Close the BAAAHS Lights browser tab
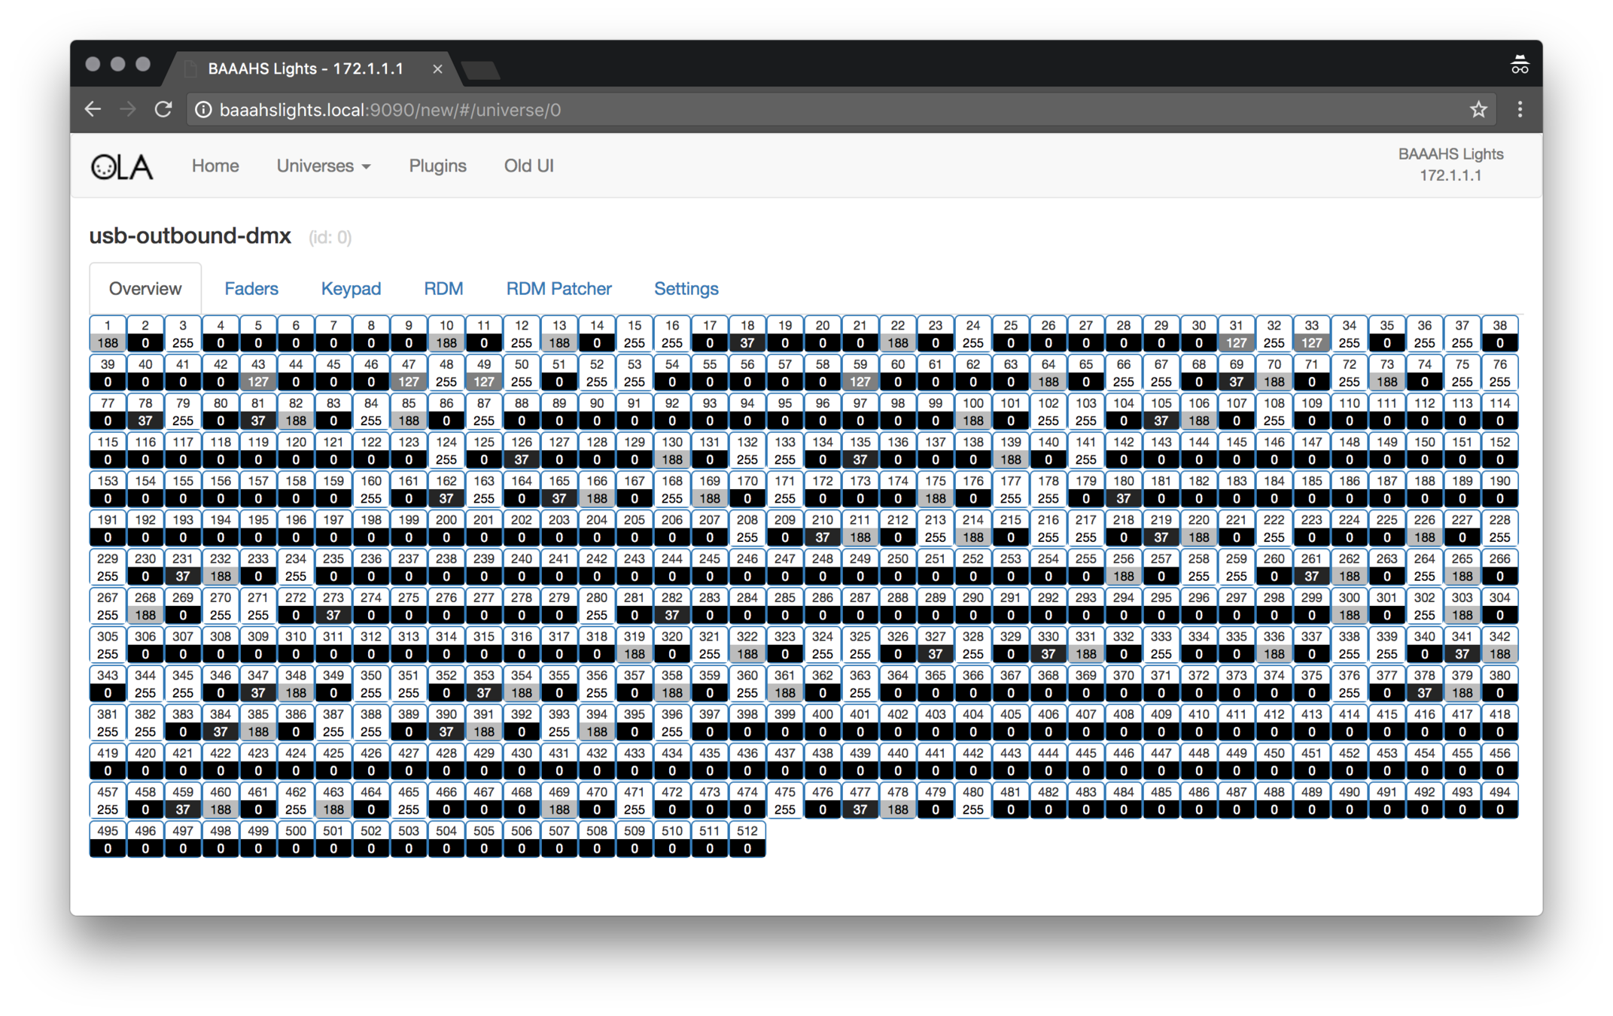Viewport: 1613px width, 1016px height. 437,69
